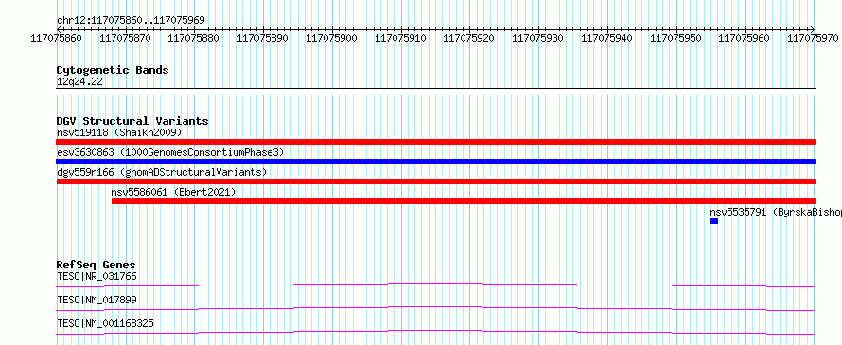Click the ruler position label 117075870
The image size is (842, 345).
point(125,38)
